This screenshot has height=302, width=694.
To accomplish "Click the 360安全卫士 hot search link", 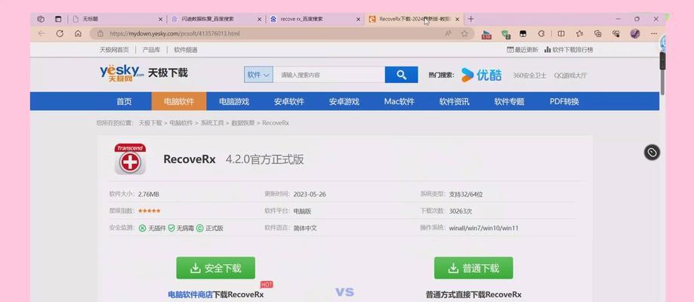I will pos(530,75).
